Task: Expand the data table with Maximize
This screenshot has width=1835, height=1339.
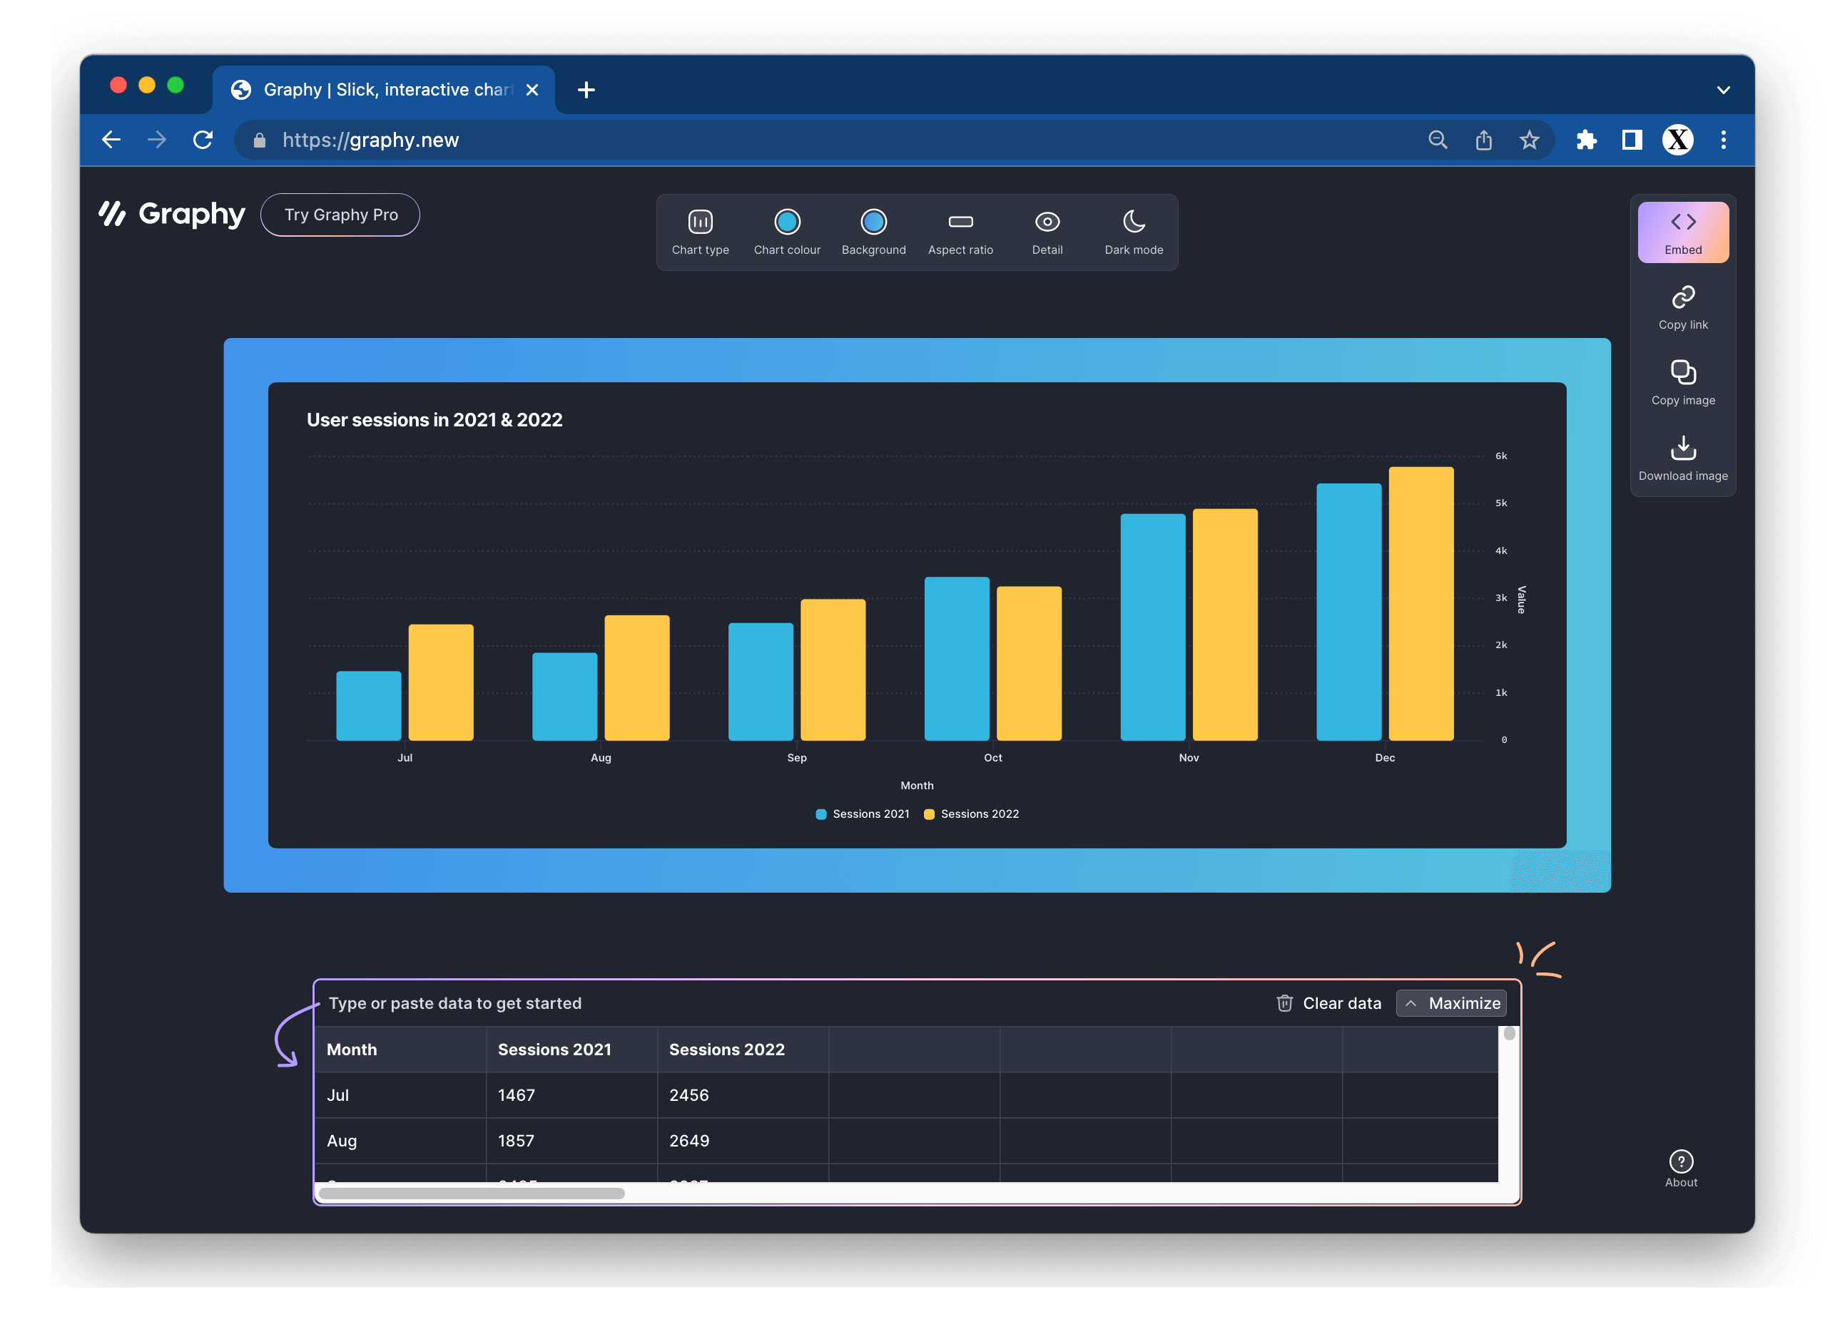Action: tap(1451, 1003)
